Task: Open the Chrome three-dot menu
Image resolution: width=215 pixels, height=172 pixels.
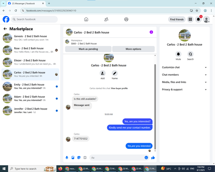Action: [x=211, y=10]
